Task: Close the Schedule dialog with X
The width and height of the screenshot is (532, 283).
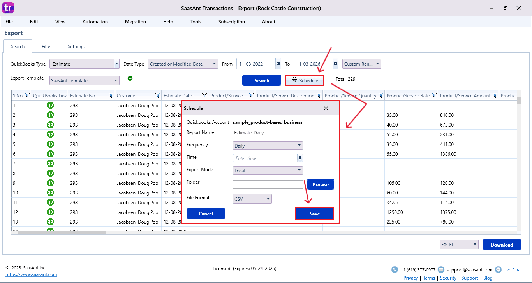Action: point(326,108)
